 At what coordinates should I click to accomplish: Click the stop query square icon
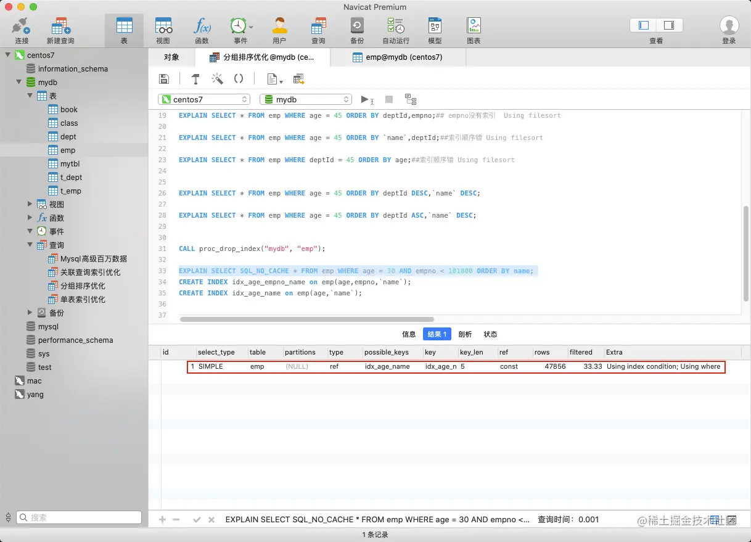click(x=389, y=99)
